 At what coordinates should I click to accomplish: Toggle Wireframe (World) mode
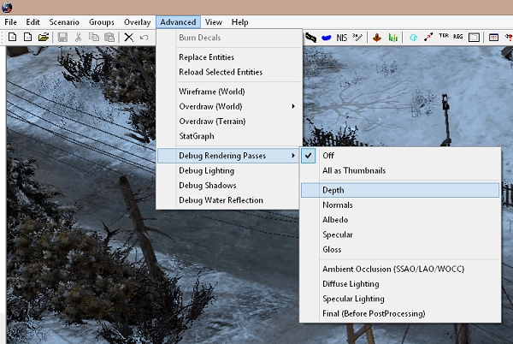click(229, 92)
